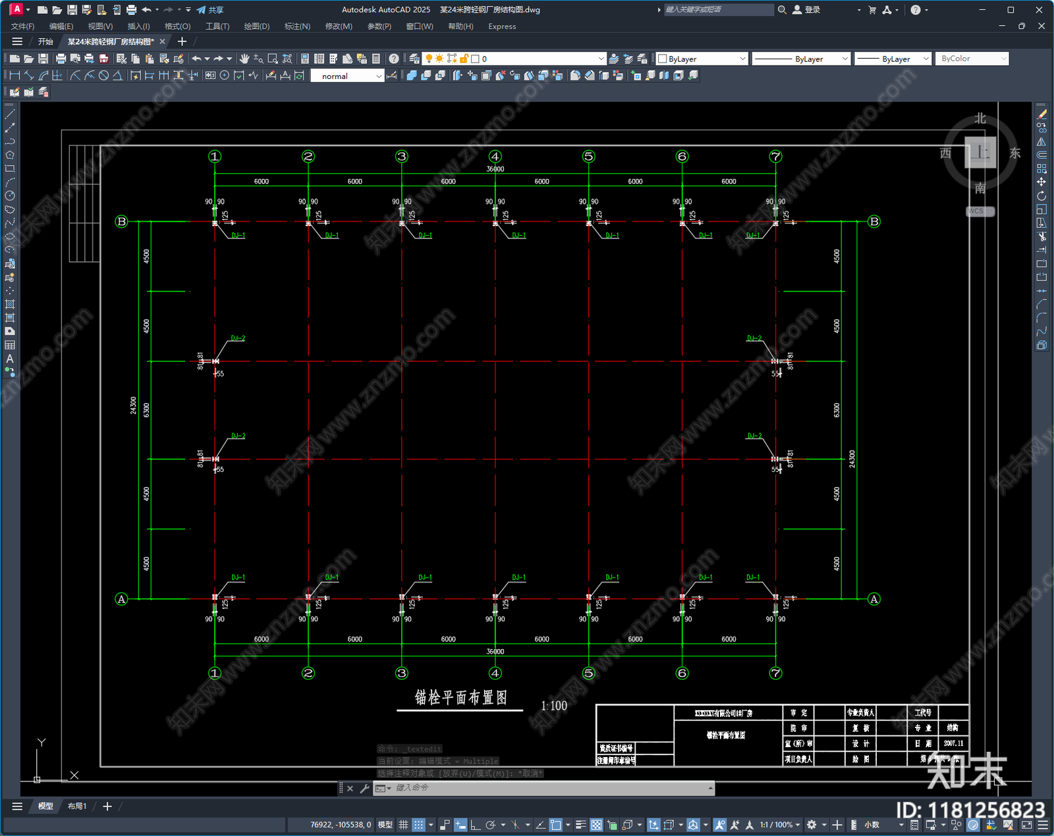Image resolution: width=1054 pixels, height=836 pixels.
Task: Click the Undo arrow in Standard toolbar
Action: coord(196,59)
